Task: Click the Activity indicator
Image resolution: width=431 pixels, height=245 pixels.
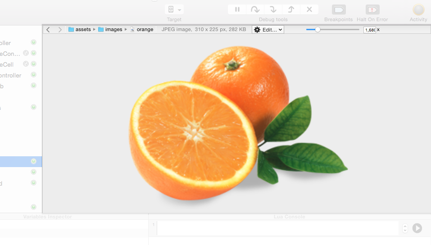Action: point(418,9)
